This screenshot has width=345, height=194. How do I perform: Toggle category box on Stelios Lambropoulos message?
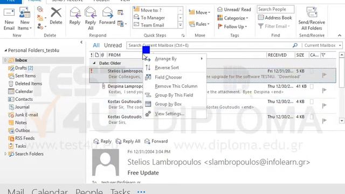point(312,71)
